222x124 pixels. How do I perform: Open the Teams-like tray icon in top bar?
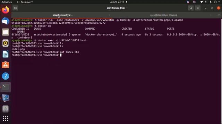coord(194,2)
